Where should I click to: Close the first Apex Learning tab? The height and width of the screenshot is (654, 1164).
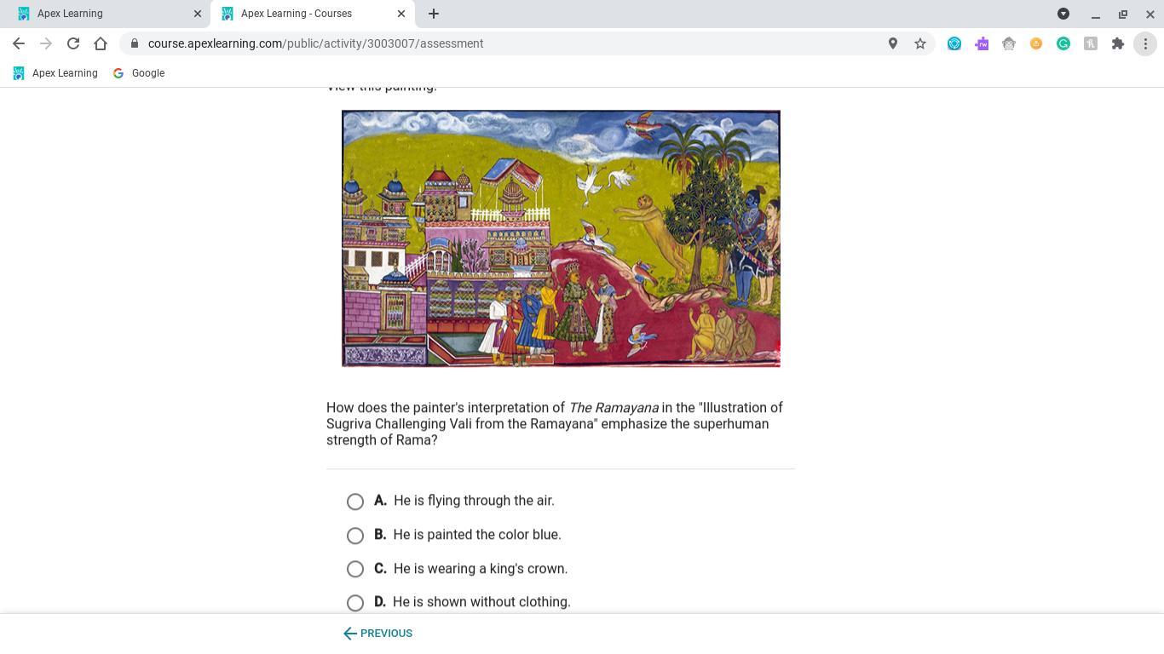(x=198, y=14)
